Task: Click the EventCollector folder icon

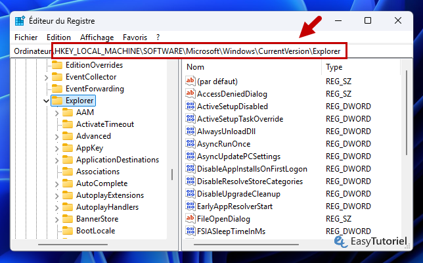Action: click(57, 77)
